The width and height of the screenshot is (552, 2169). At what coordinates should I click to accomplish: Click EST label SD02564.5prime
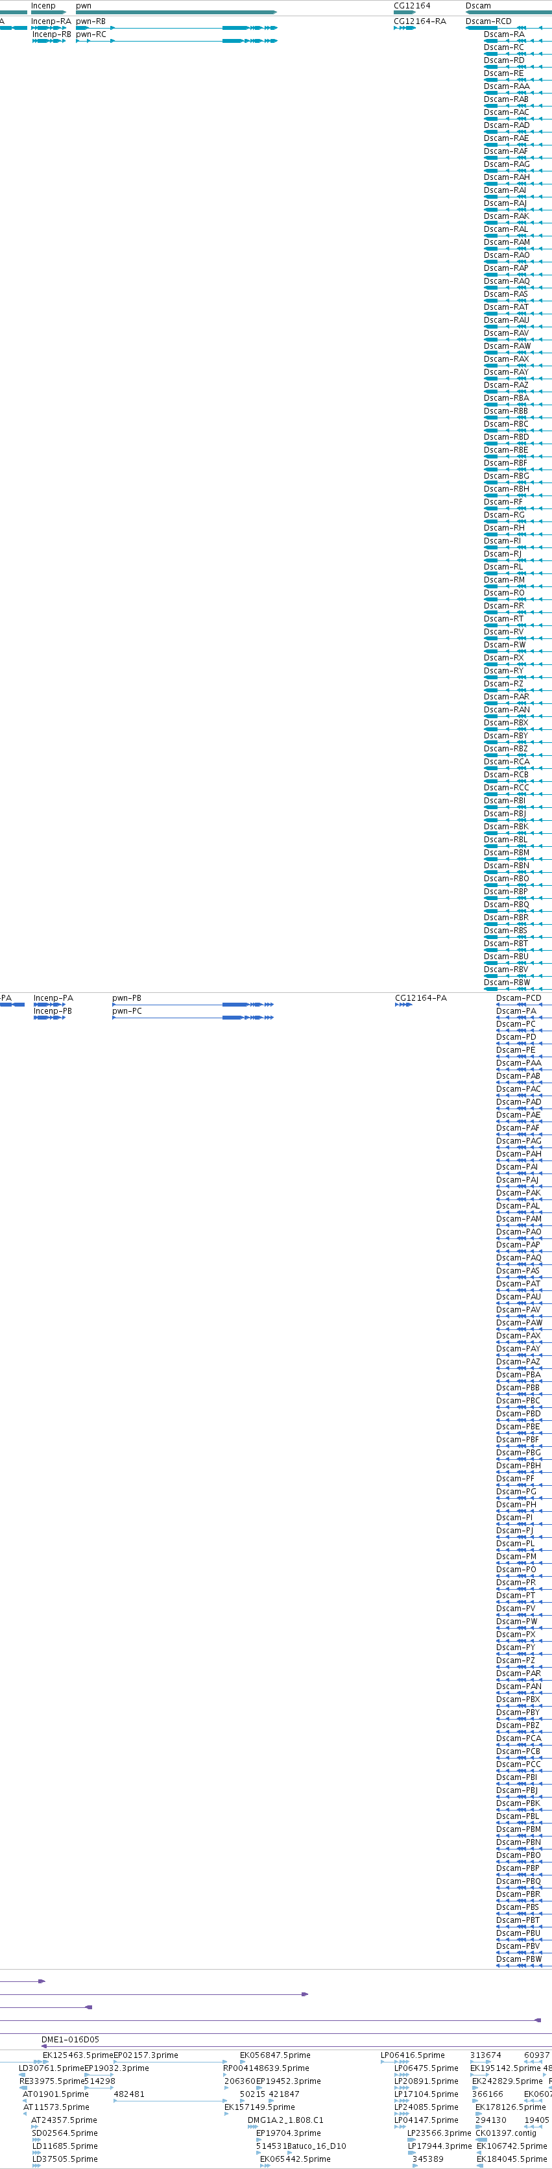click(65, 2133)
